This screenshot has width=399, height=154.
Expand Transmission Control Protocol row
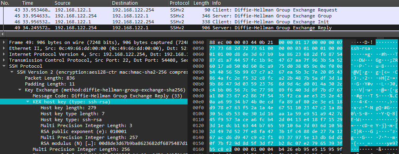pos(4,60)
